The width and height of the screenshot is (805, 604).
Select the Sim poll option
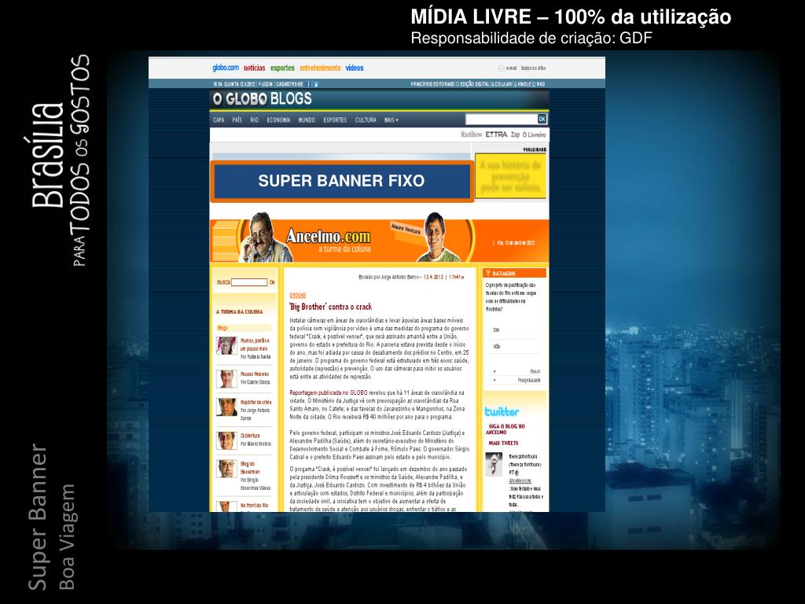point(496,330)
